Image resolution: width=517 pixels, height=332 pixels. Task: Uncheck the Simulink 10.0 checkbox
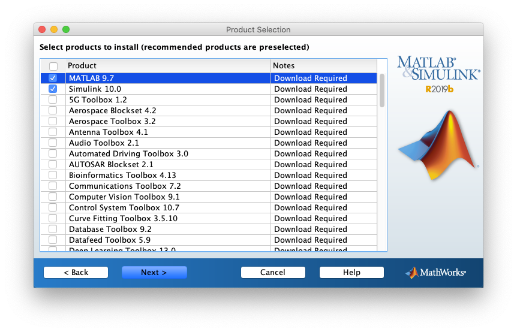pyautogui.click(x=53, y=89)
